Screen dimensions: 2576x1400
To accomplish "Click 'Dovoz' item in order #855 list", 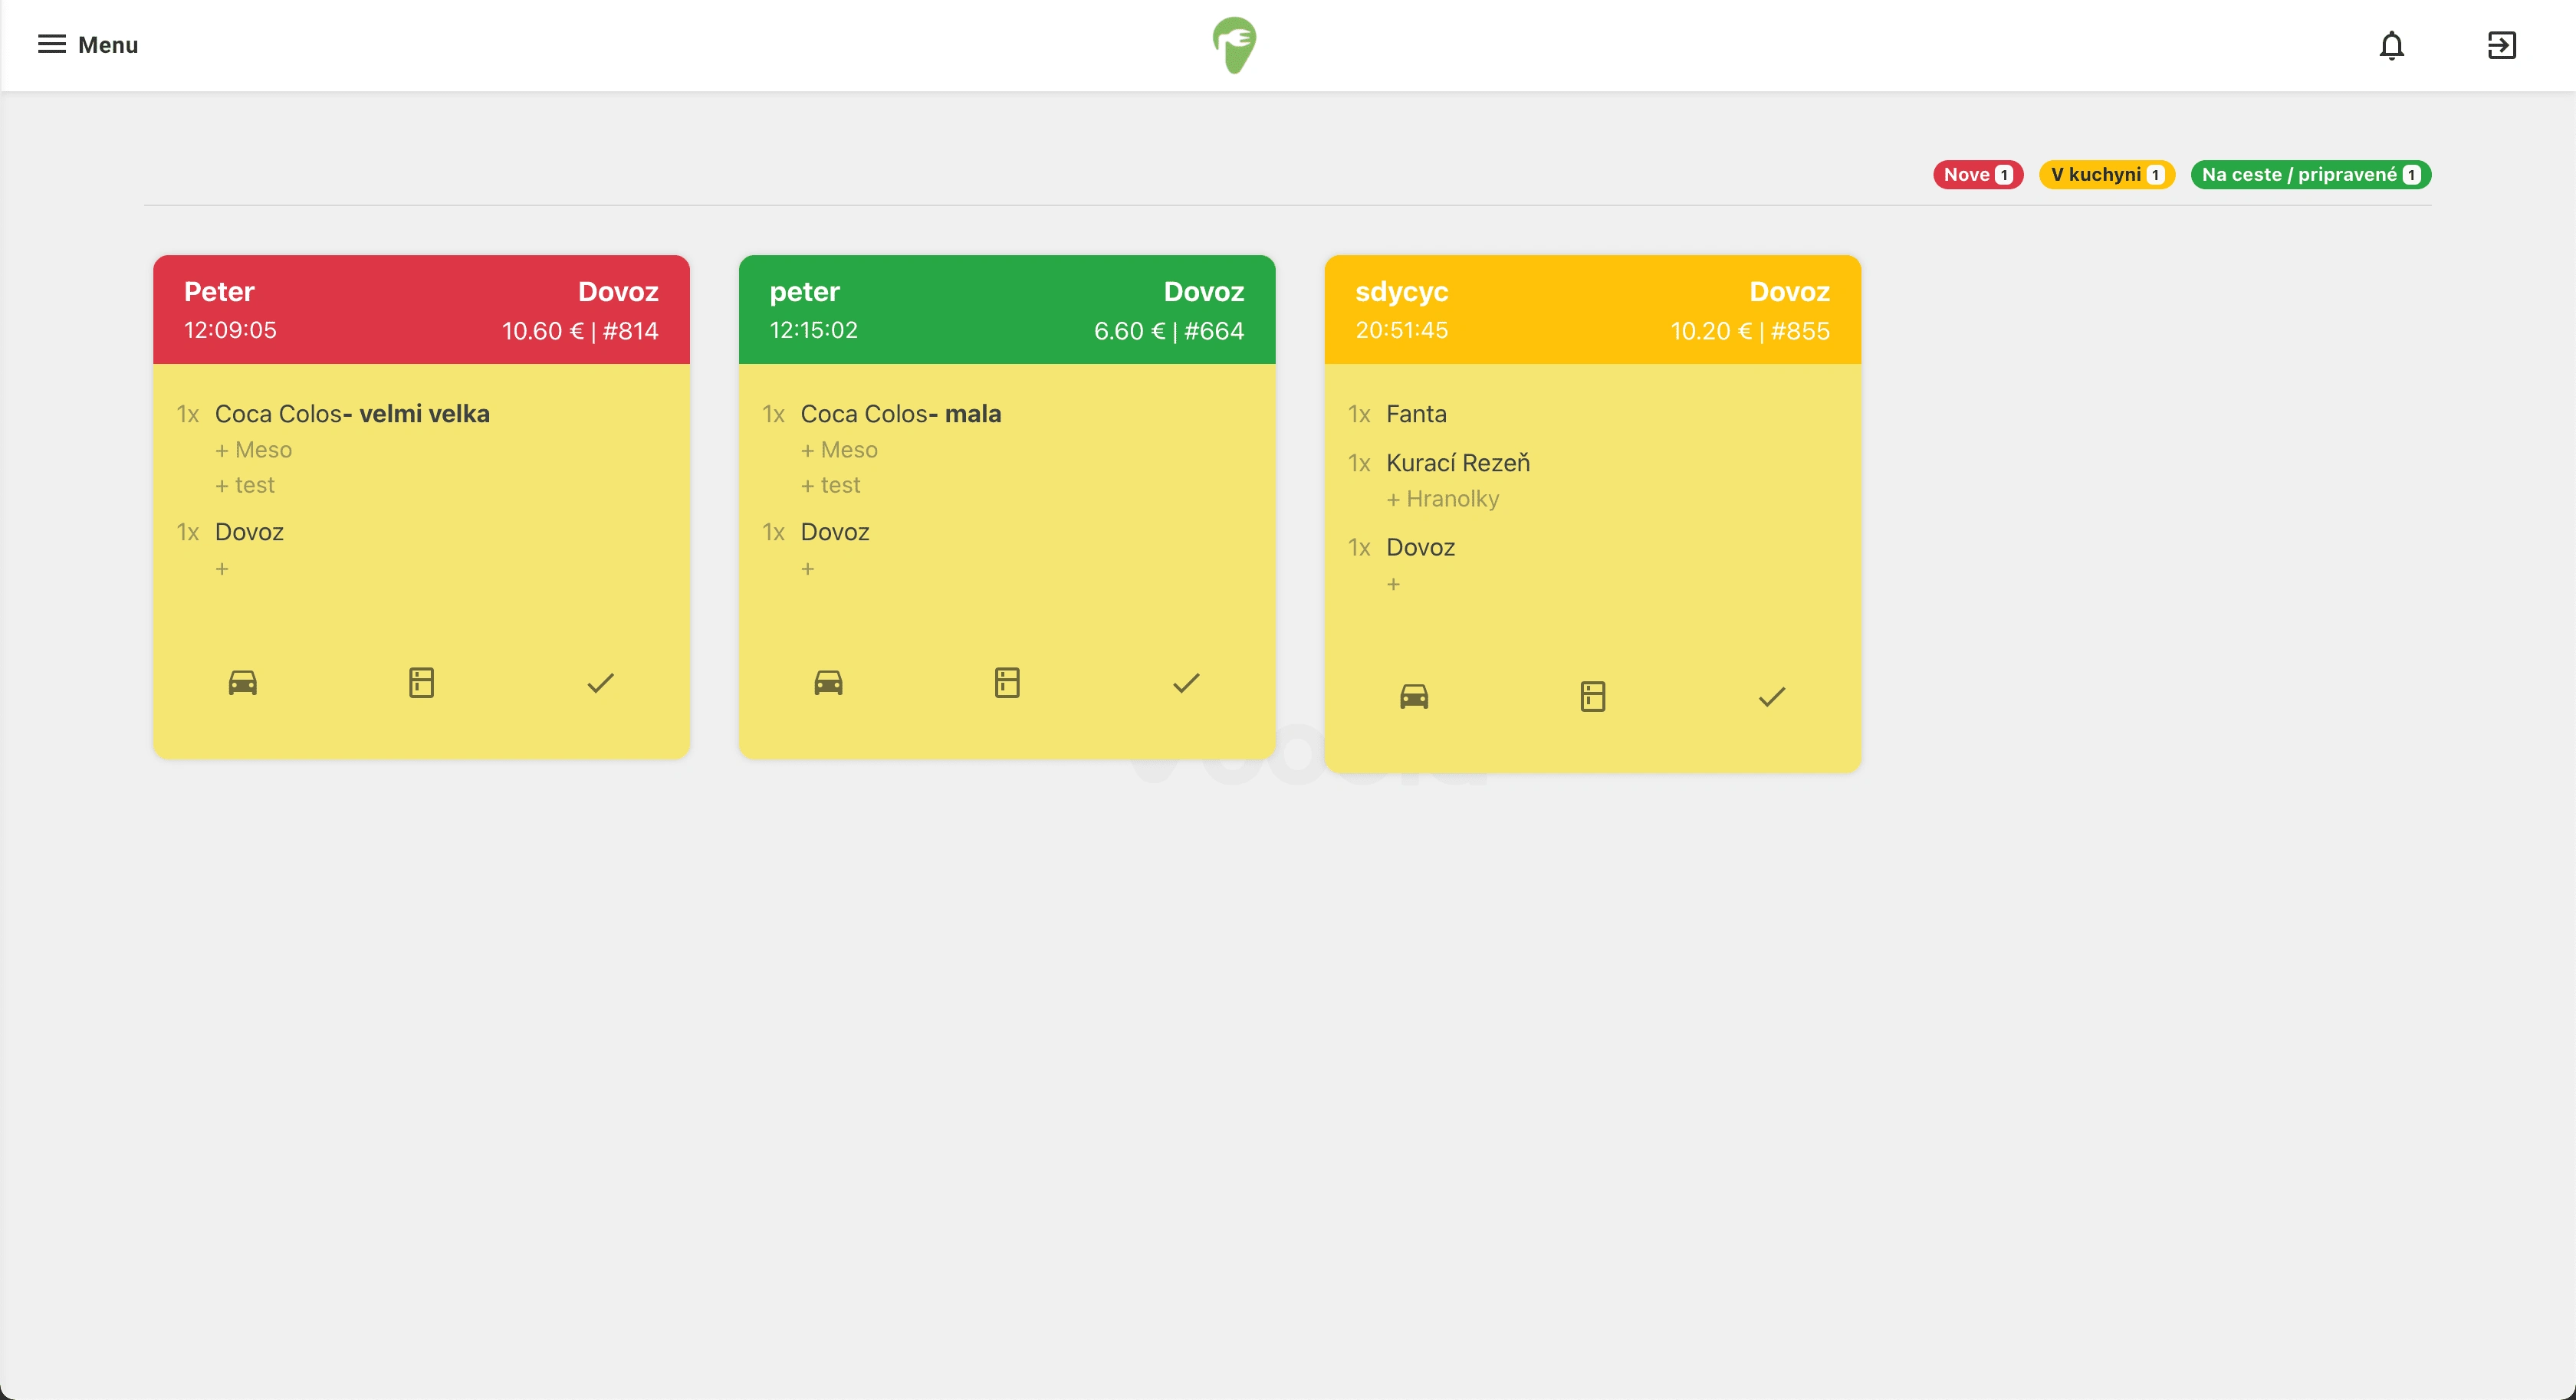I will coord(1420,548).
